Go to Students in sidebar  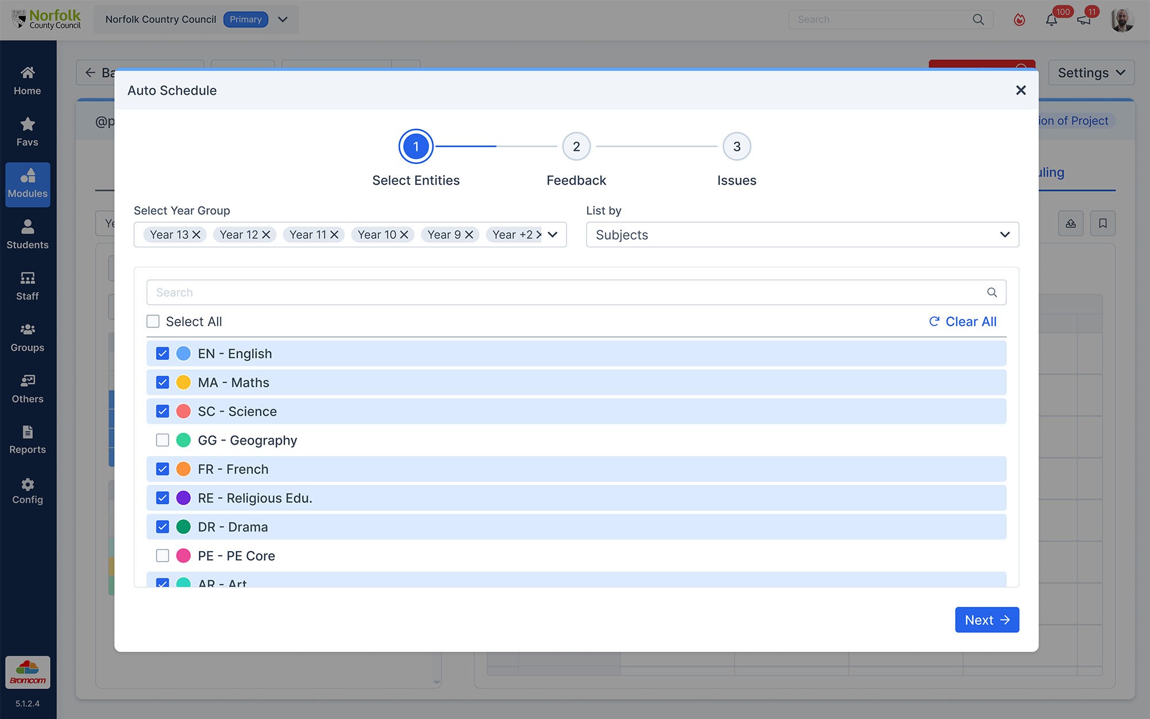pyautogui.click(x=28, y=235)
